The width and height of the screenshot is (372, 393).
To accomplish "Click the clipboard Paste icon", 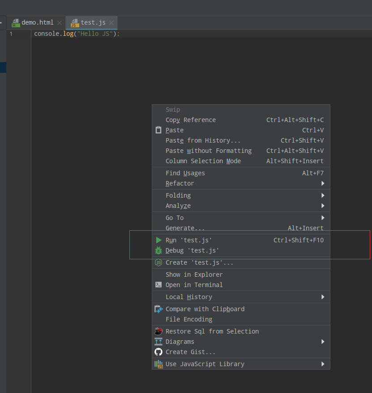I will [158, 130].
